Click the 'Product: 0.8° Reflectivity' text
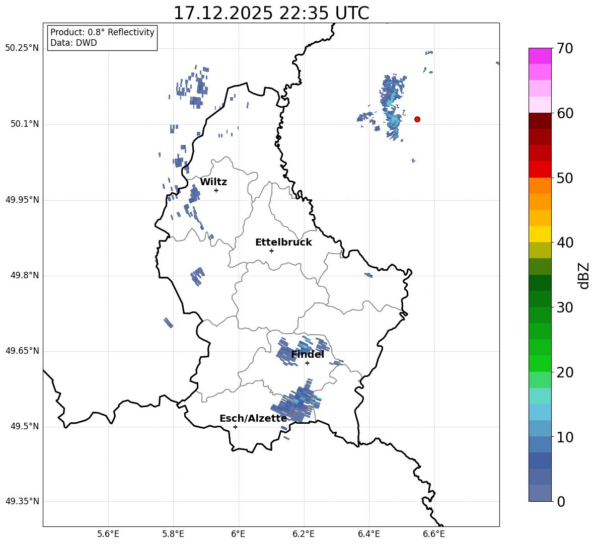The height and width of the screenshot is (544, 596). pos(102,32)
